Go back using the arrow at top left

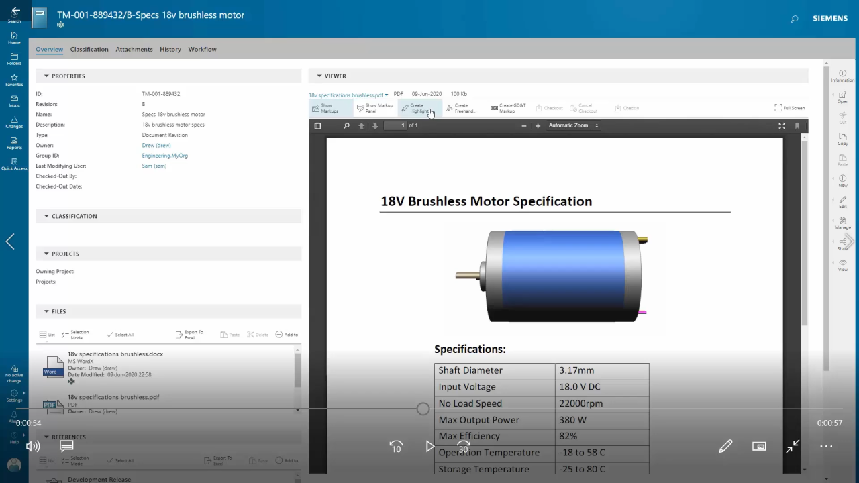[15, 11]
